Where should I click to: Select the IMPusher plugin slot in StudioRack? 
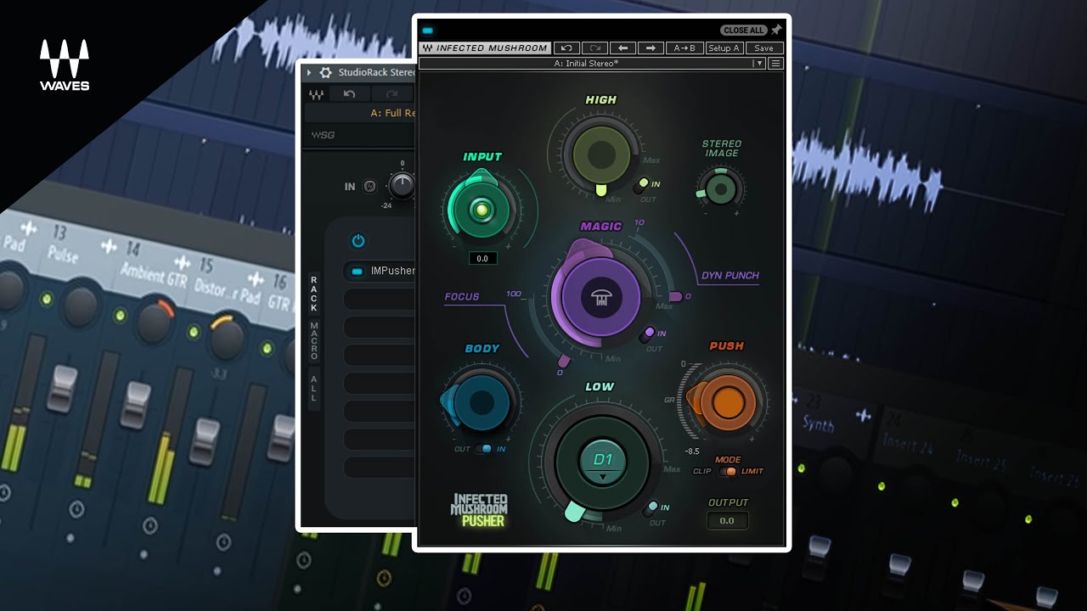(380, 272)
